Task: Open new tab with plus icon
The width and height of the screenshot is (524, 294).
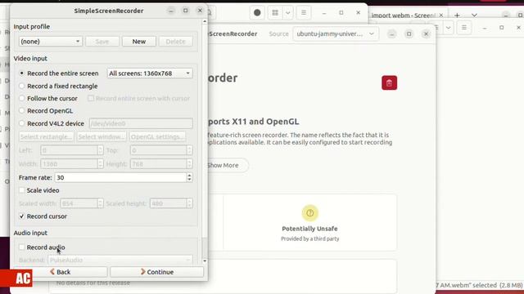Action: tap(457, 16)
